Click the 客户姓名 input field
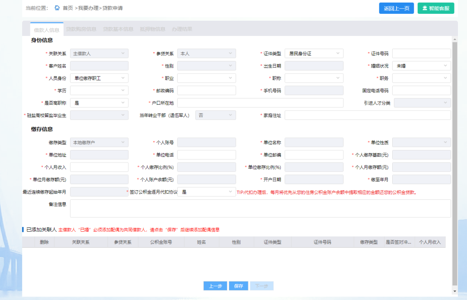467x300 pixels. [99, 66]
